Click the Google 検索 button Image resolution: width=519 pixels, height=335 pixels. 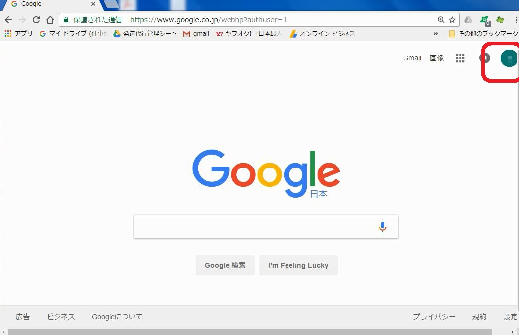(x=225, y=265)
